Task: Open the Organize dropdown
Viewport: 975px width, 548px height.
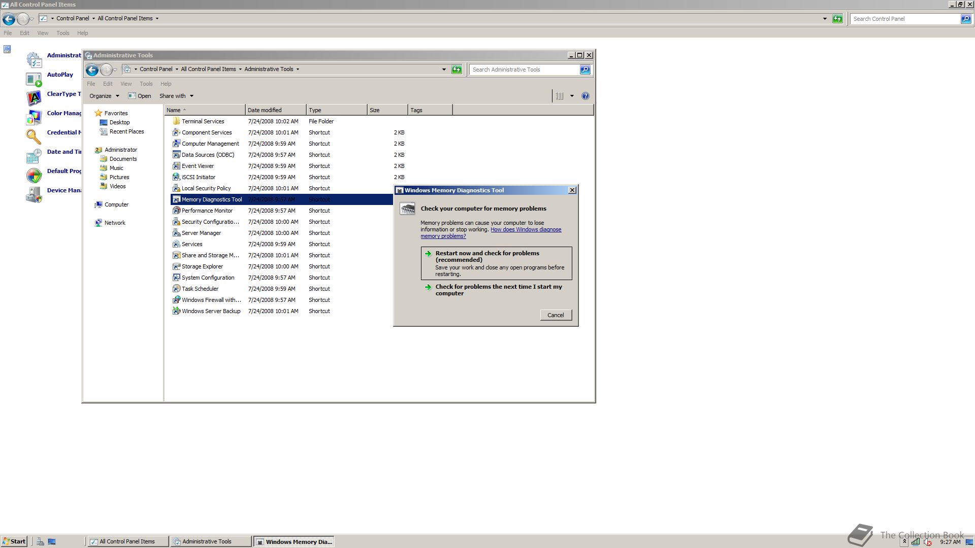Action: point(104,96)
